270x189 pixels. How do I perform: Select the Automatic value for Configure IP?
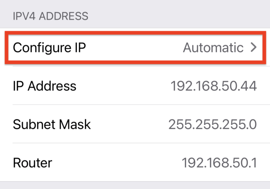click(x=213, y=48)
